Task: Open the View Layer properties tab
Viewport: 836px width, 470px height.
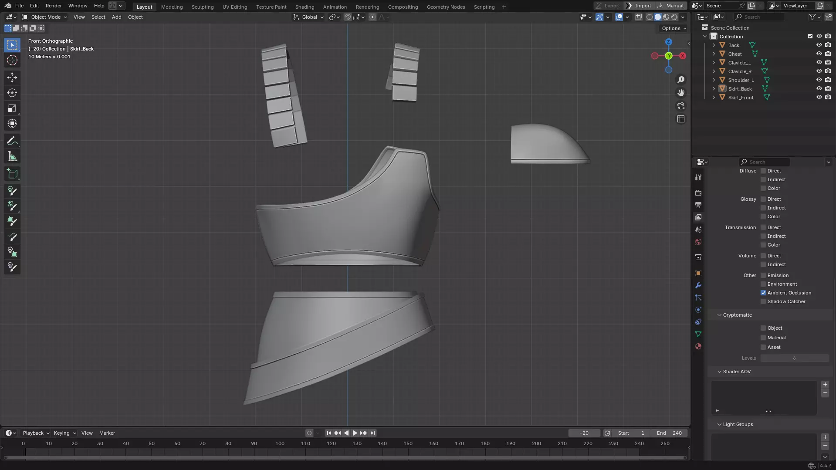Action: pyautogui.click(x=698, y=217)
